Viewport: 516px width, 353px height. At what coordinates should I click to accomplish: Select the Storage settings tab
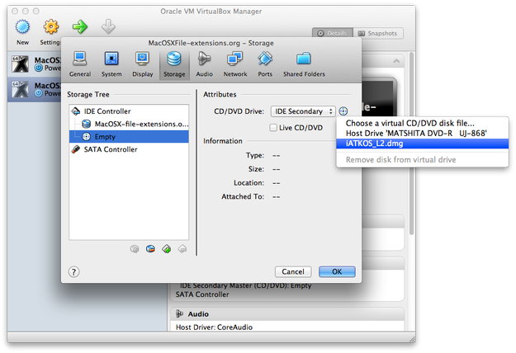tap(174, 65)
